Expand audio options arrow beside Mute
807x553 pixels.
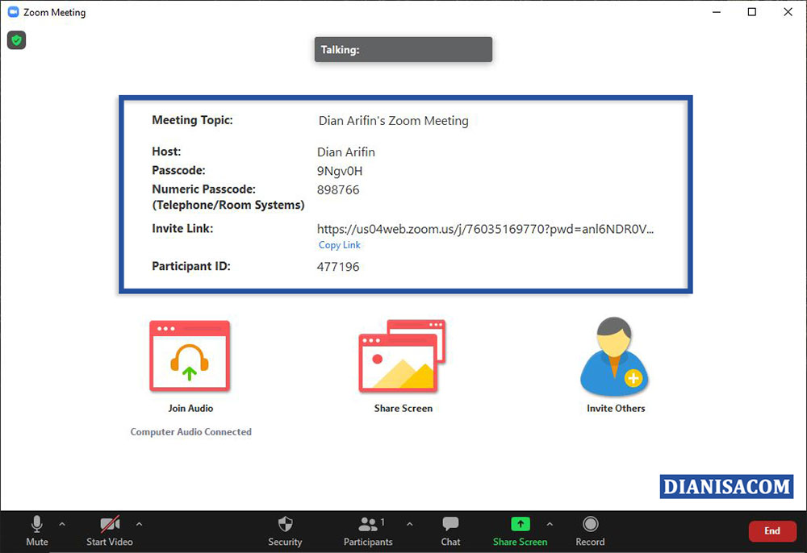click(x=62, y=524)
